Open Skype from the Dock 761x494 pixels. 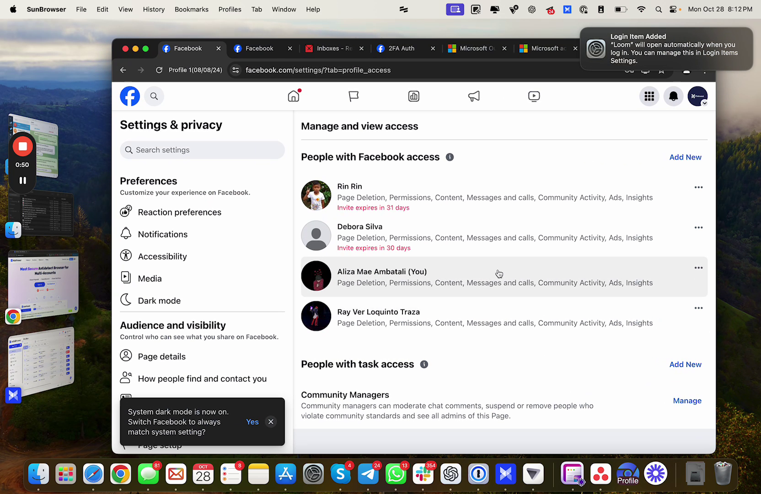(x=341, y=474)
